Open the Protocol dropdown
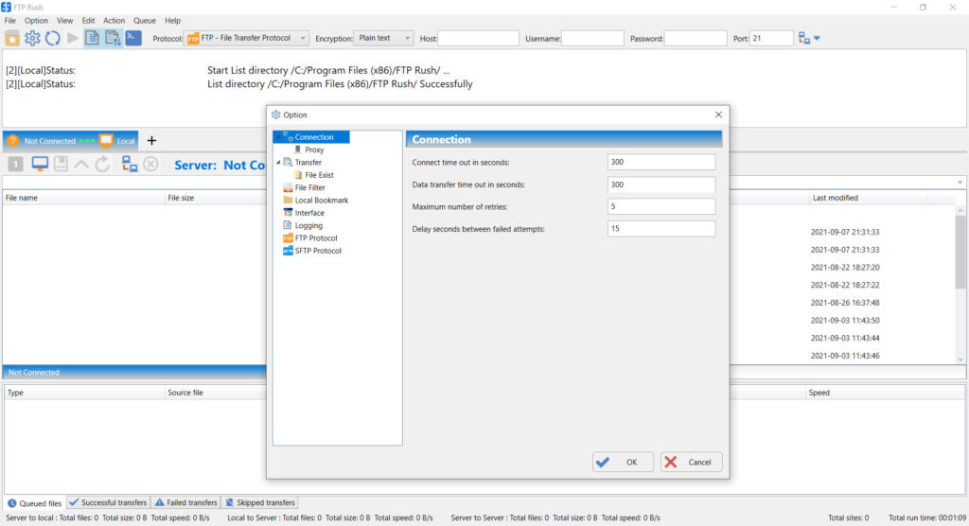 click(x=246, y=39)
